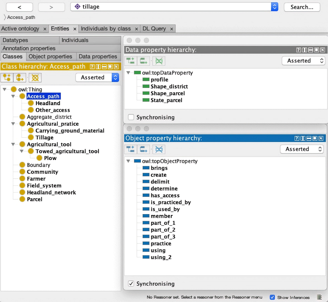Click add sub object property icon
The width and height of the screenshot is (328, 302).
tap(131, 149)
